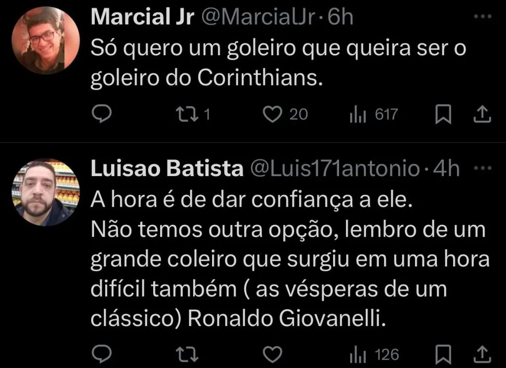506x368 pixels.
Task: Open the more options menu on Marcial Jr's tweet
Action: coord(483,16)
